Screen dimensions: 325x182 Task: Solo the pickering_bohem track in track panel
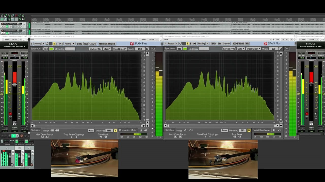(x=4, y=33)
